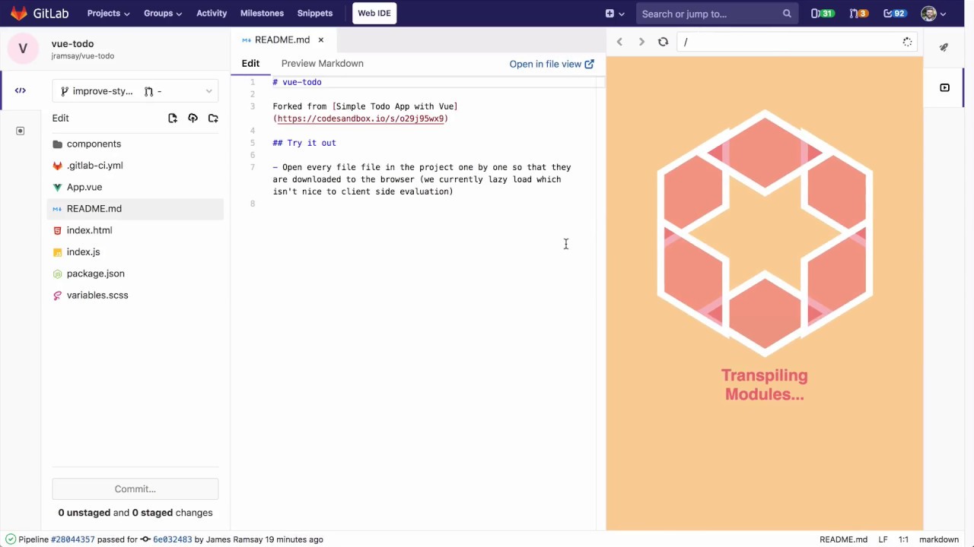The width and height of the screenshot is (974, 547).
Task: Create a new directory with the folder-plus icon
Action: point(213,118)
